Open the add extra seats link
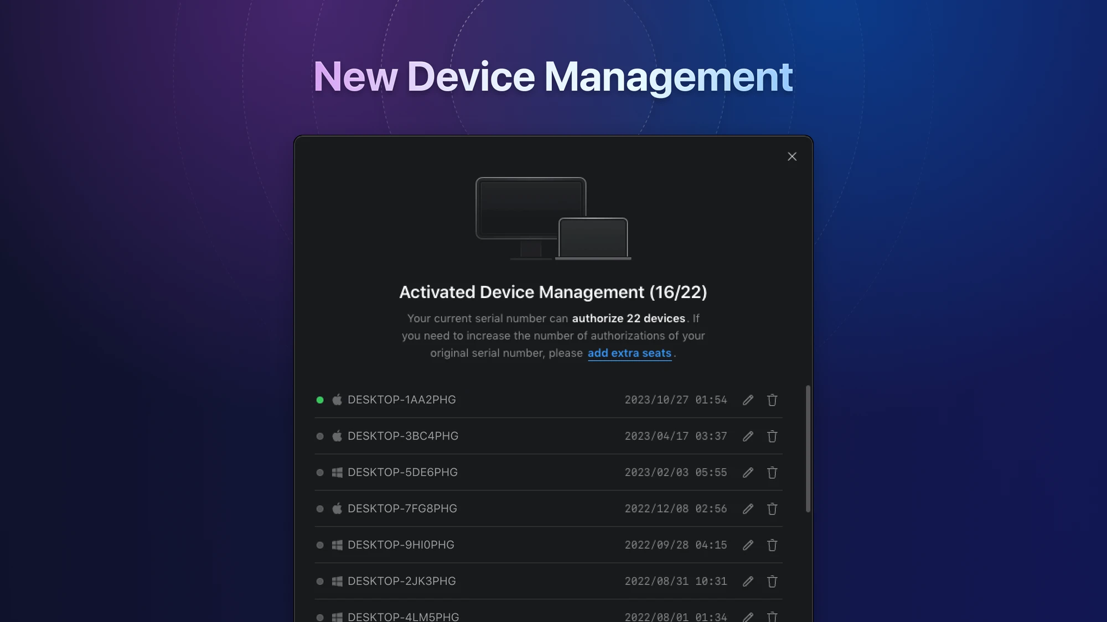The height and width of the screenshot is (622, 1107). pyautogui.click(x=629, y=353)
